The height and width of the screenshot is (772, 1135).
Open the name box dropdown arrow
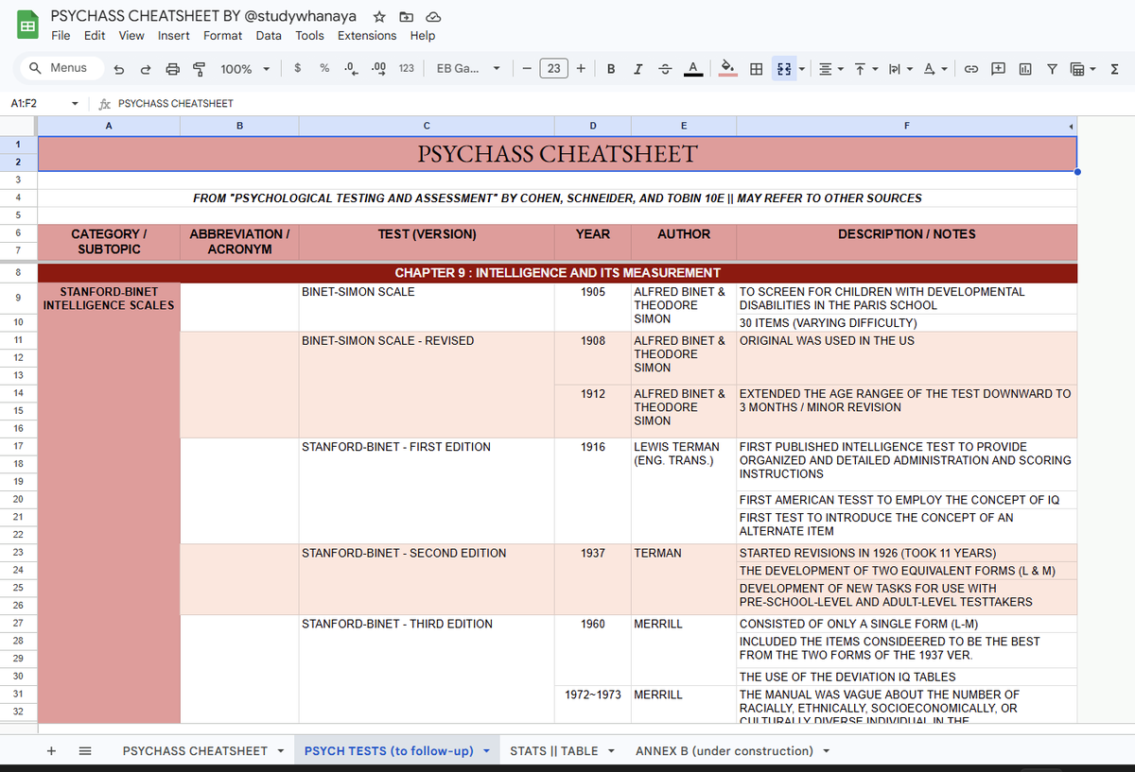(75, 103)
